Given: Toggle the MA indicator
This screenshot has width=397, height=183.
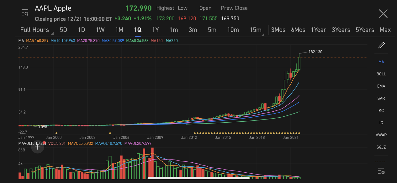Looking at the screenshot, I should 381,62.
